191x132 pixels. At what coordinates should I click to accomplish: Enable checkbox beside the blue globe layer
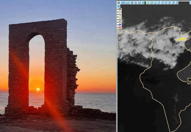(118, 25)
